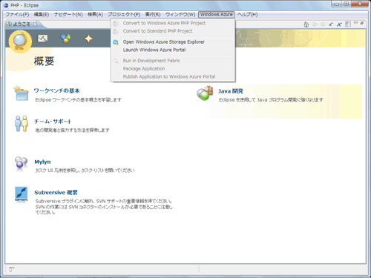Restore the Welcome view
This screenshot has width=371, height=278.
coord(362,23)
